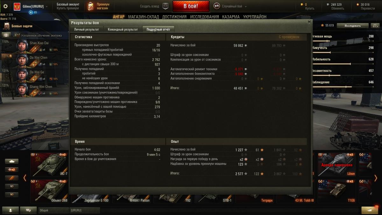The image size is (382, 215).
Task: Click the platoon shield icon
Action: coord(165,6)
